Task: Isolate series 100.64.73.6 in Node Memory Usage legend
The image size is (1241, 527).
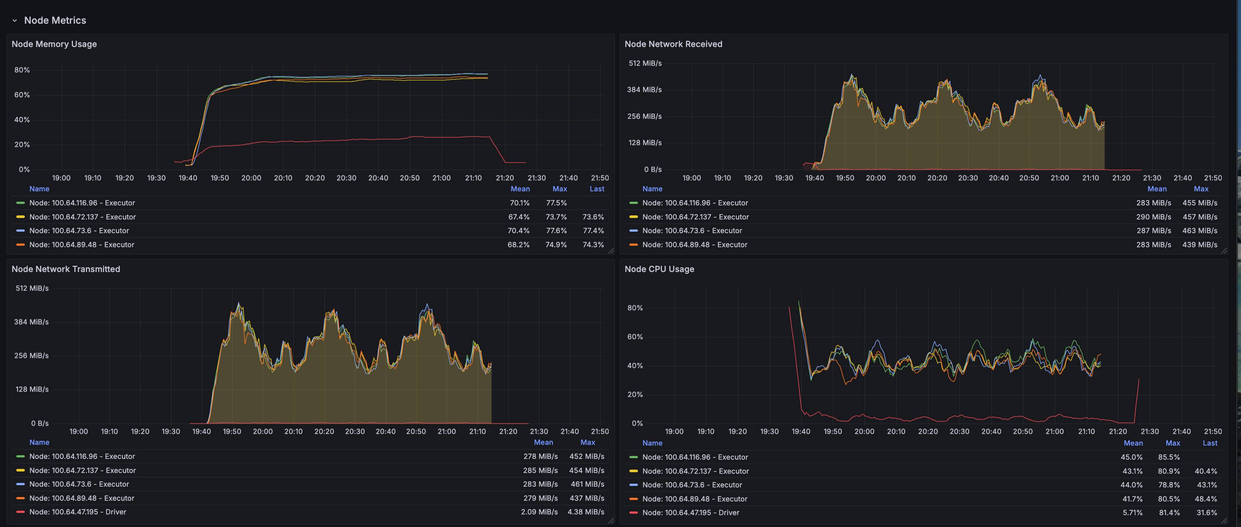Action: [x=79, y=230]
